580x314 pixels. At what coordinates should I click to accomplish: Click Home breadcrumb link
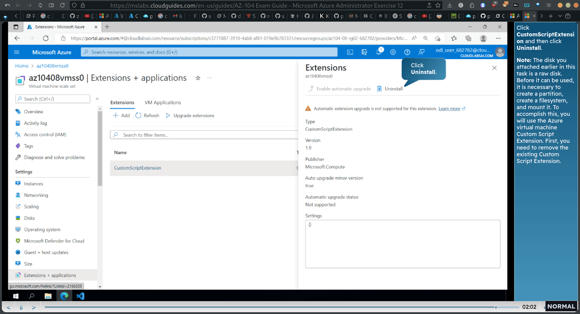22,66
